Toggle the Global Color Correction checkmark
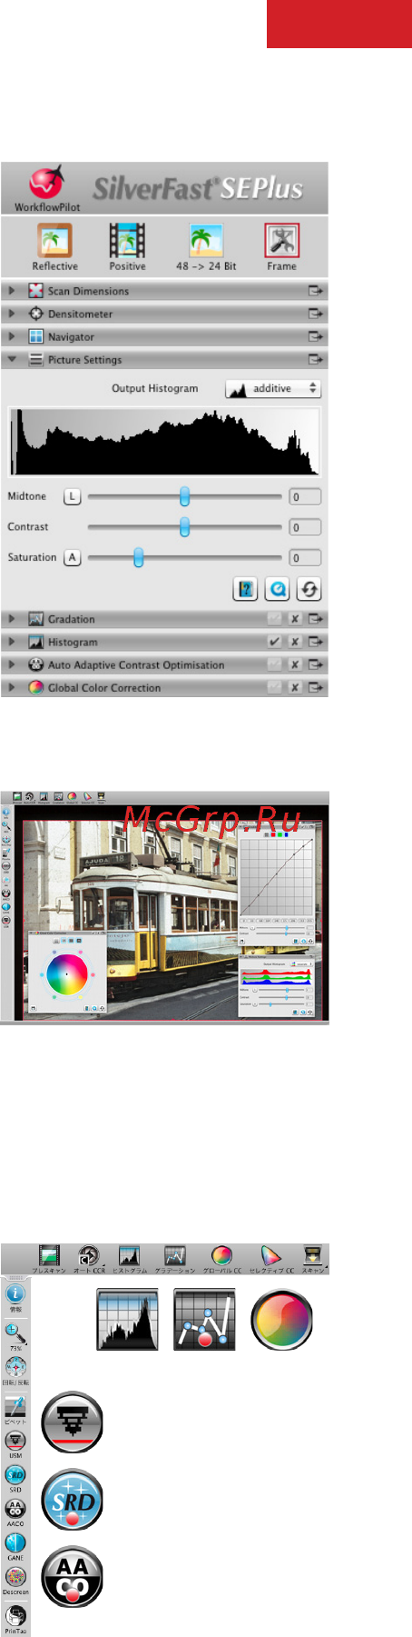Image resolution: width=412 pixels, height=1637 pixels. pos(274,688)
